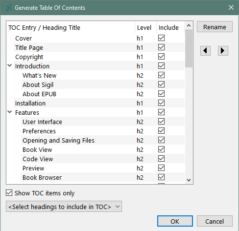Toggle the Include checkbox for About Sigil

[161, 84]
